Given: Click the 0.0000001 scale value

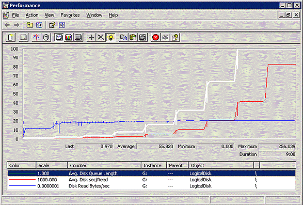Looking at the screenshot, I should [x=48, y=186].
